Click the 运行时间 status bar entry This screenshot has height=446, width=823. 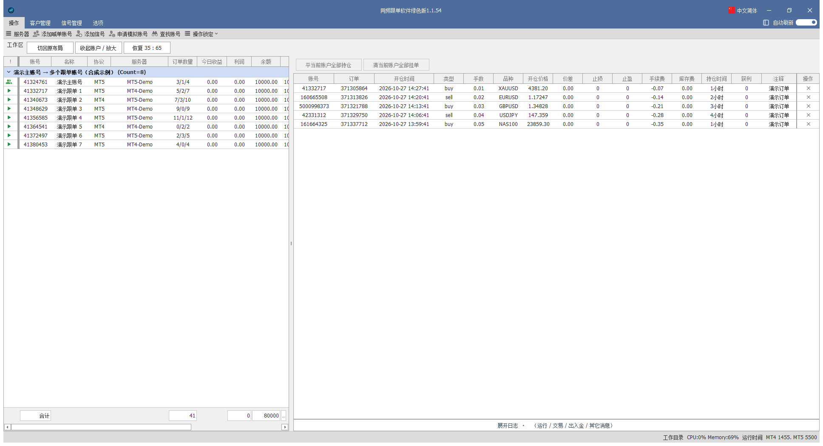pos(752,437)
